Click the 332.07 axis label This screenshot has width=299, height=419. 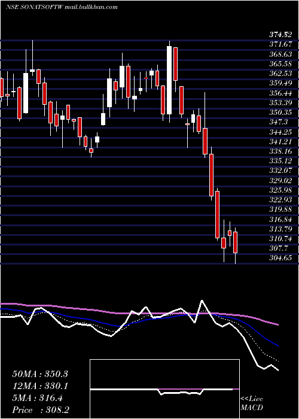point(280,171)
